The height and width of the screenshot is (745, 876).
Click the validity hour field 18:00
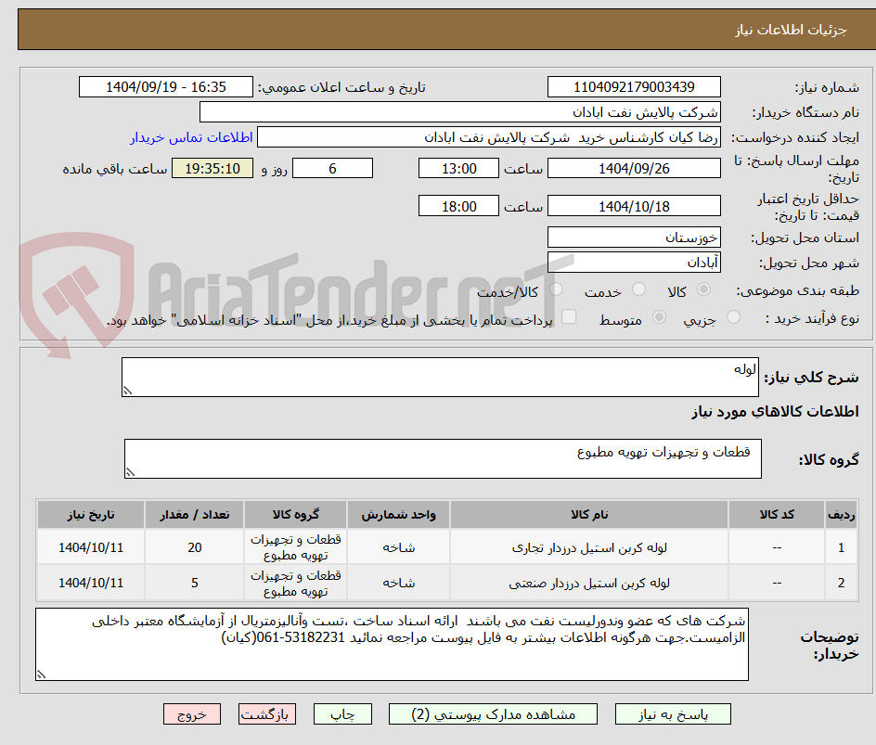[458, 206]
